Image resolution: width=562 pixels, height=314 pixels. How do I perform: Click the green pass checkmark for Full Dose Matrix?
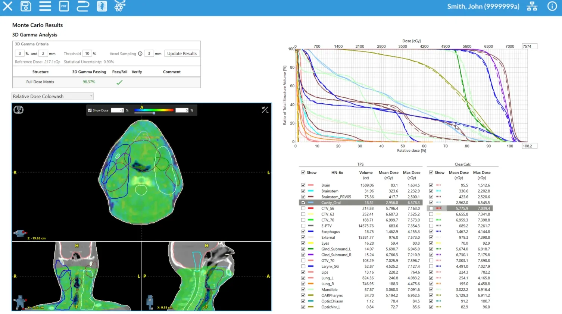(119, 82)
